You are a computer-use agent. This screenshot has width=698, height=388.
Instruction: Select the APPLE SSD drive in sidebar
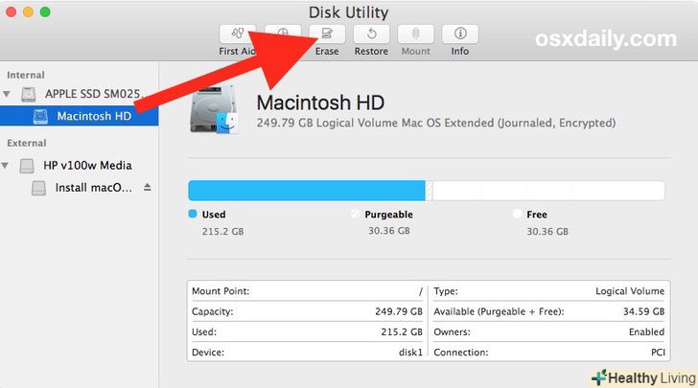[92, 94]
